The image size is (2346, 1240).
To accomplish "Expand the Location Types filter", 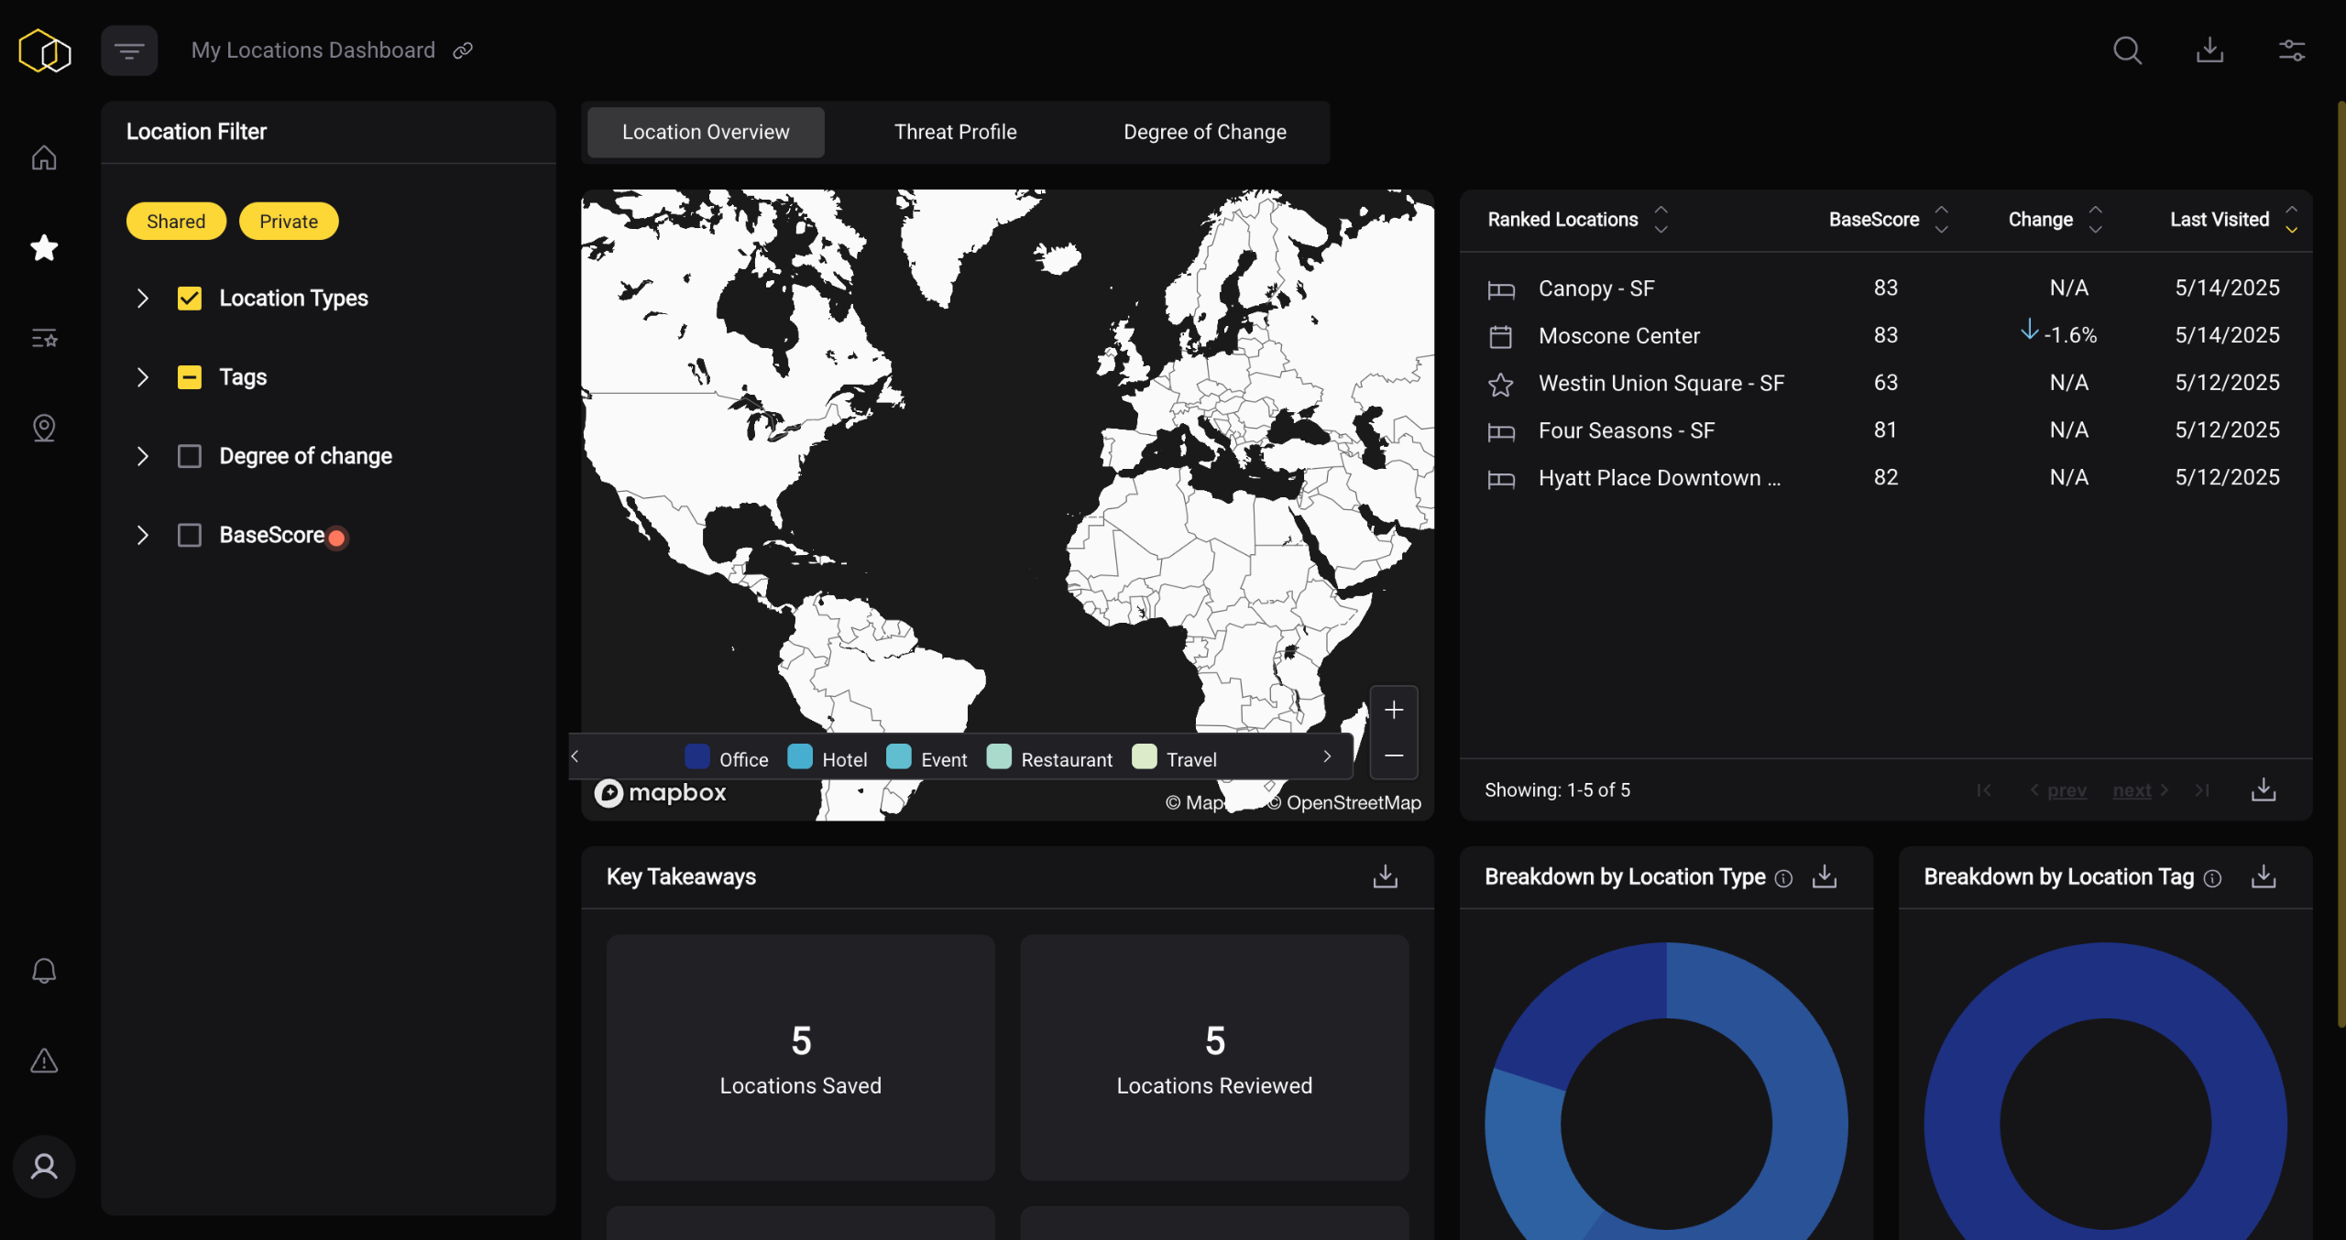I will point(142,299).
